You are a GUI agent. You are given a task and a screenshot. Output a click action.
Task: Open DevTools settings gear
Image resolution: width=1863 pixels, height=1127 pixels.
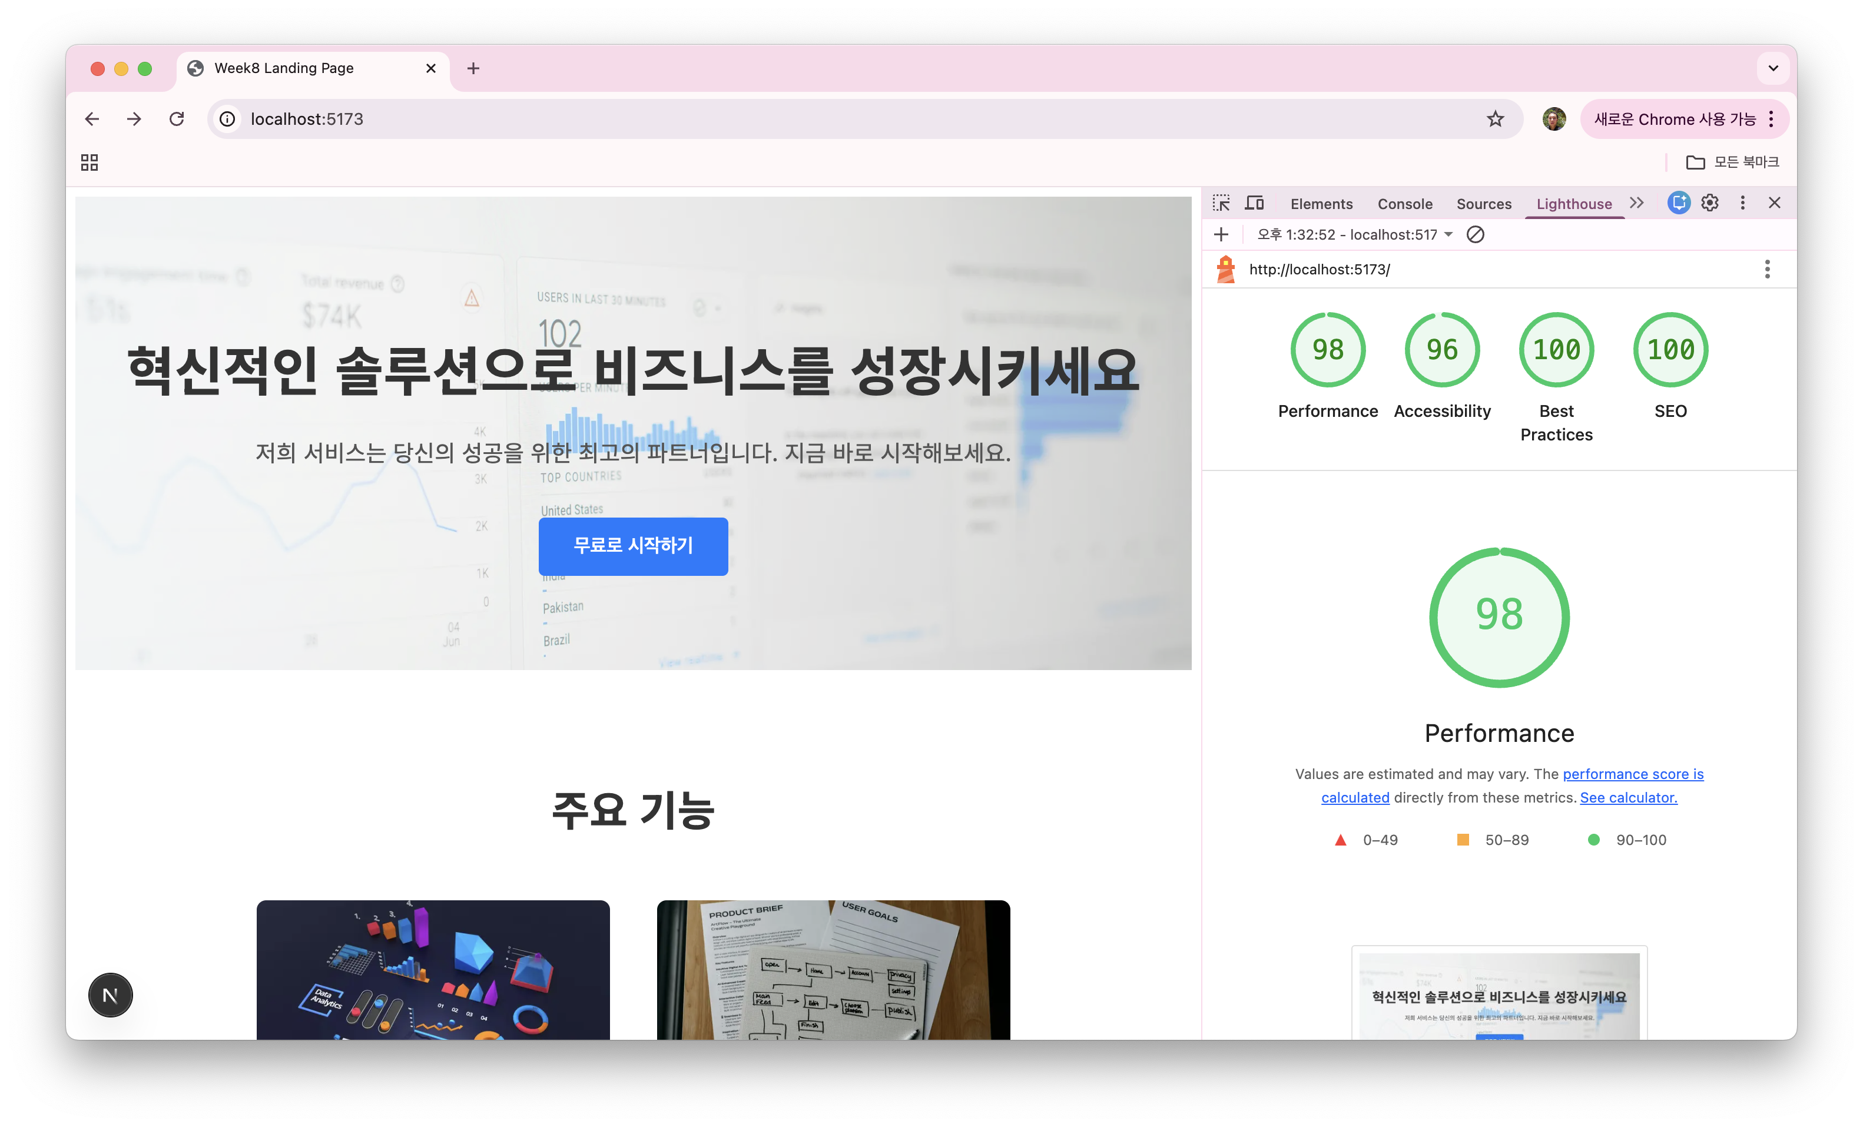click(x=1709, y=203)
